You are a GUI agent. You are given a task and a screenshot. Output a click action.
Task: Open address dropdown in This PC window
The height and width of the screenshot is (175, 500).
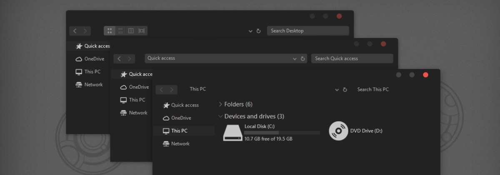[337, 90]
